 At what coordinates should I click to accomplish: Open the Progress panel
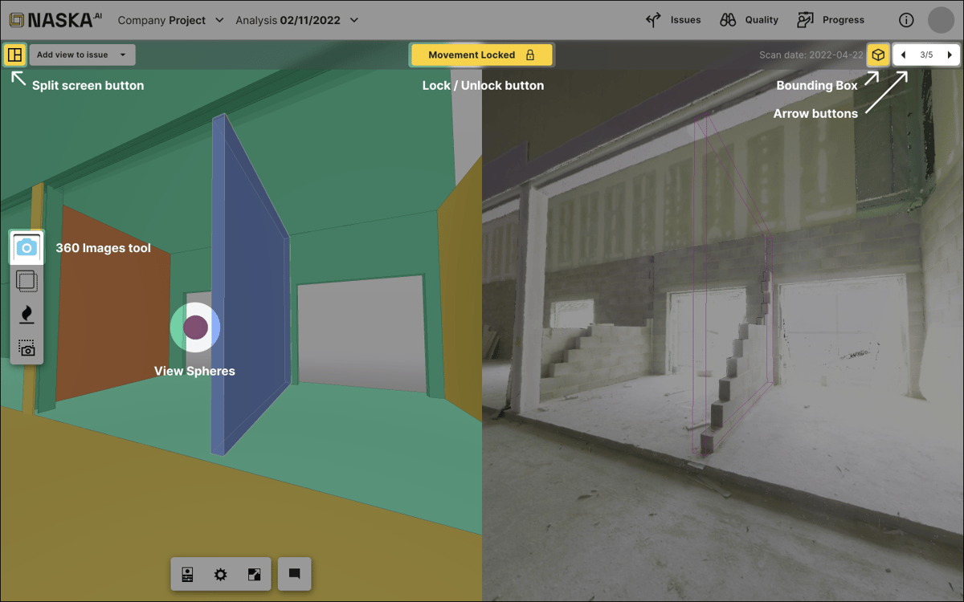(x=831, y=19)
